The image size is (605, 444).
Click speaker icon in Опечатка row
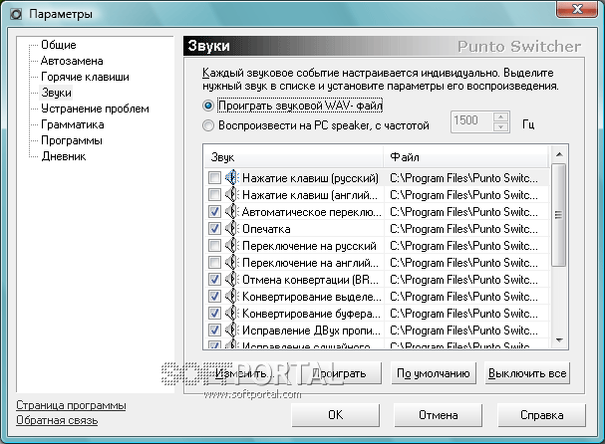coord(232,229)
